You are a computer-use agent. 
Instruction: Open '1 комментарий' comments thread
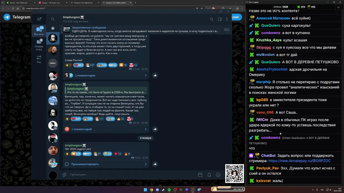pyautogui.click(x=106, y=129)
